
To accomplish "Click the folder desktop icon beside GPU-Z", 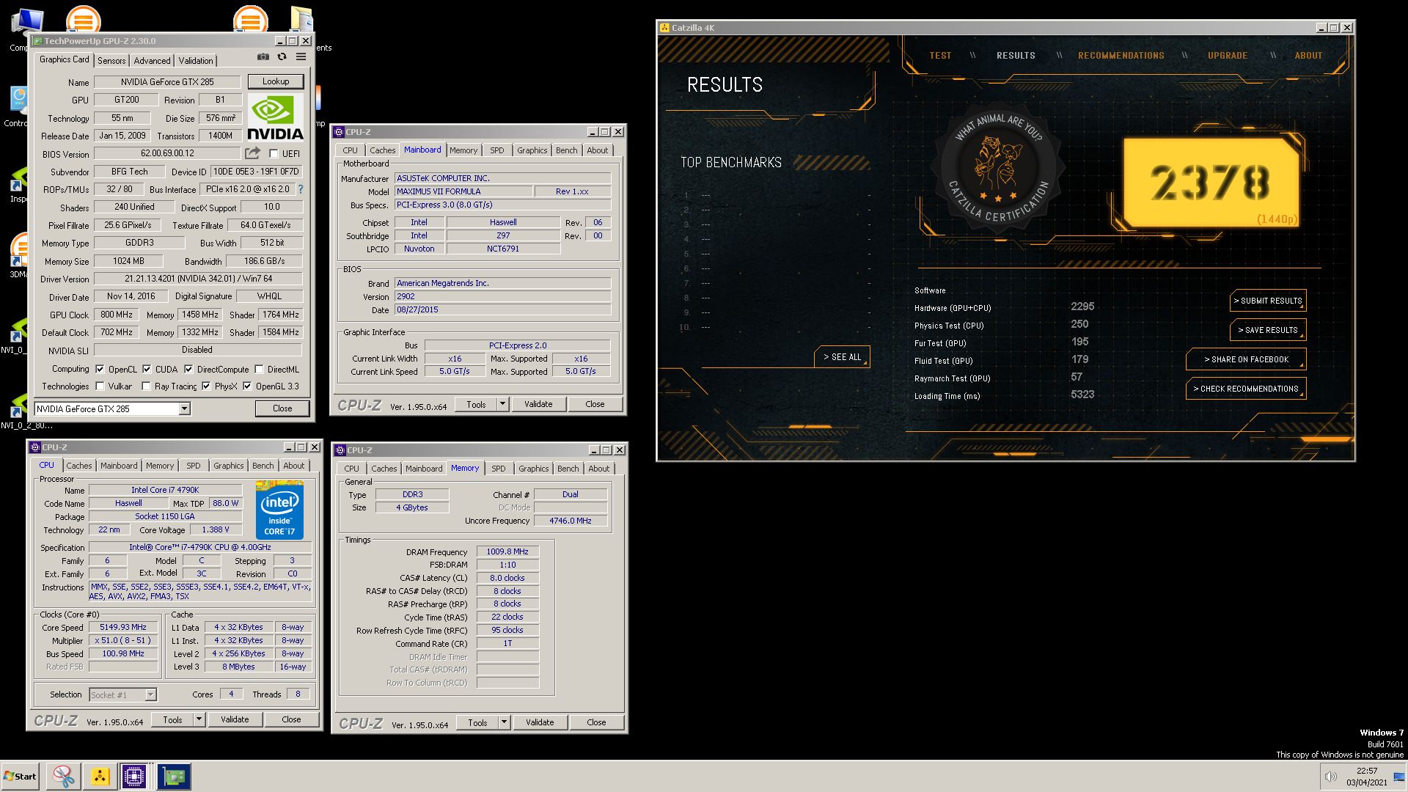I will click(302, 18).
